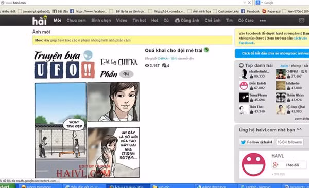Screen dimensions: 309x188
Task: Open hihihehe user profile
Action: (x=293, y=83)
